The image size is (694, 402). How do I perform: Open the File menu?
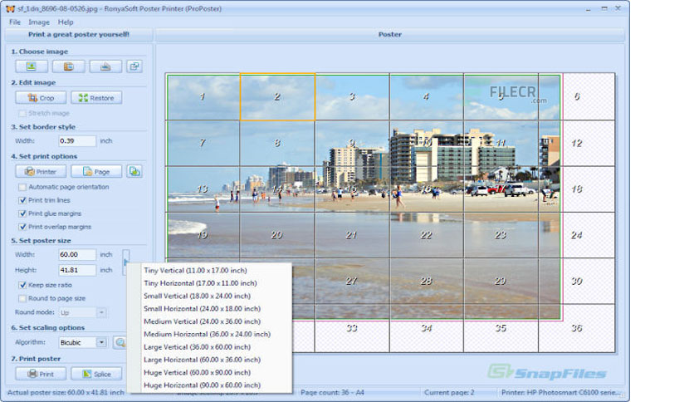tap(15, 22)
